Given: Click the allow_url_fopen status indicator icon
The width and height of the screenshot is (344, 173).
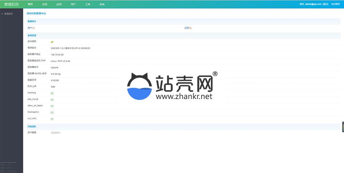Looking at the screenshot, I should (52, 106).
